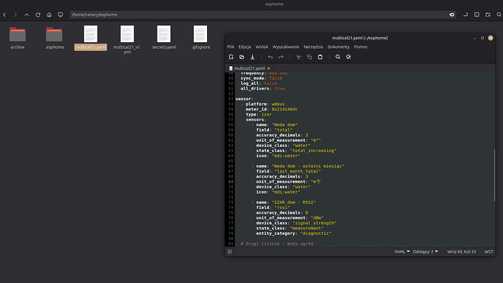Go to home folder
The height and width of the screenshot is (283, 503).
(x=49, y=15)
